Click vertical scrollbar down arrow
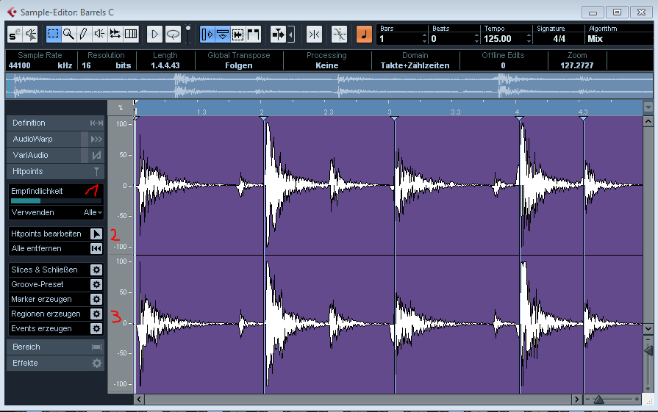 pyautogui.click(x=648, y=329)
